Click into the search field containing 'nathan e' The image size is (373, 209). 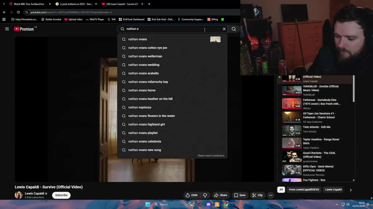[172, 29]
